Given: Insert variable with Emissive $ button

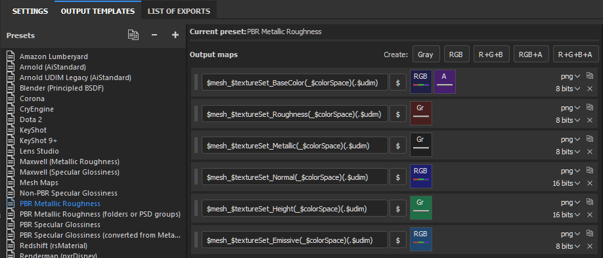Looking at the screenshot, I should point(398,240).
